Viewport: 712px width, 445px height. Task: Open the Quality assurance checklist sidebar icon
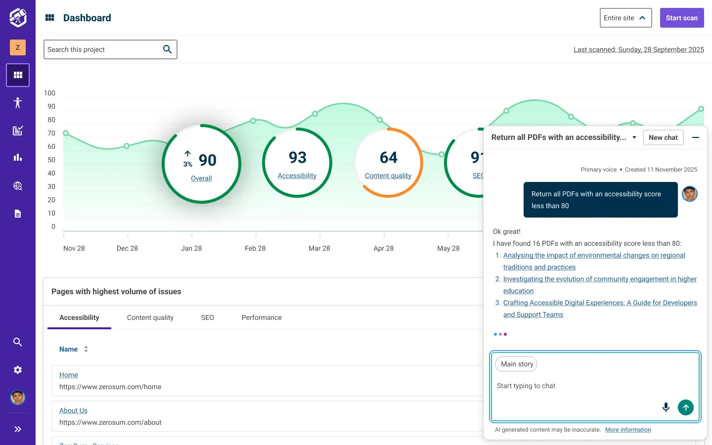tap(18, 131)
